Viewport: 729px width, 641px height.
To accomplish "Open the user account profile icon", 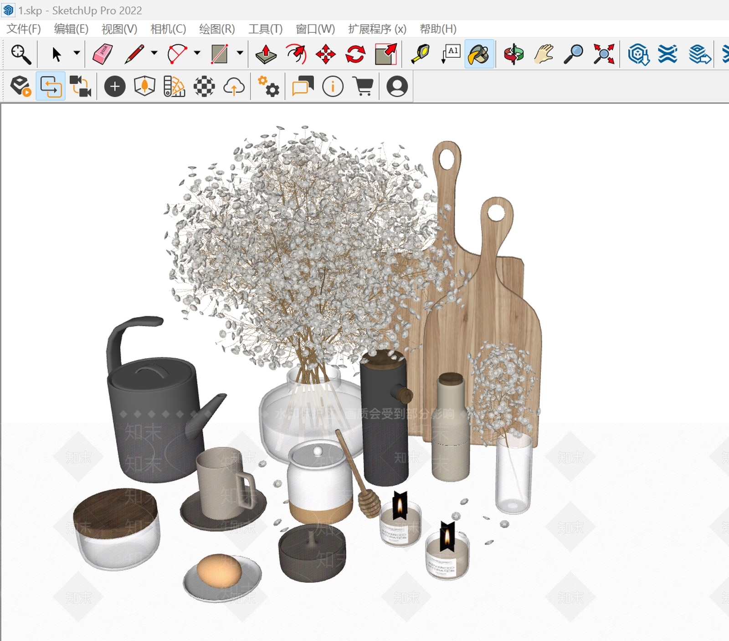I will click(x=397, y=86).
